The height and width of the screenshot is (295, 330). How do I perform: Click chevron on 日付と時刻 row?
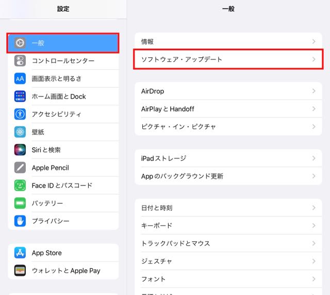tap(314, 208)
